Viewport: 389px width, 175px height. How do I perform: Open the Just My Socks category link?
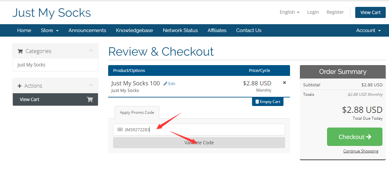pos(31,65)
